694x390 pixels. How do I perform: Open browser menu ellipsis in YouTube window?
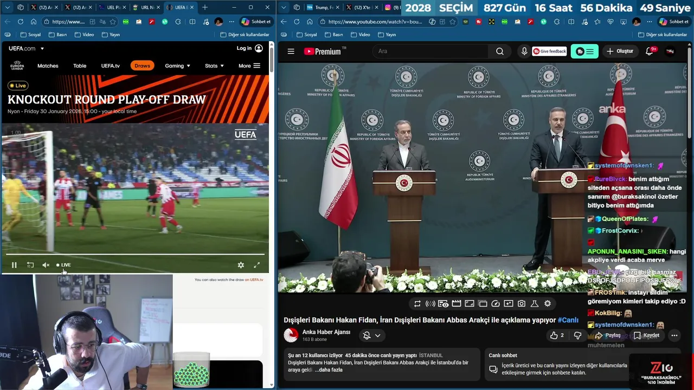(649, 22)
